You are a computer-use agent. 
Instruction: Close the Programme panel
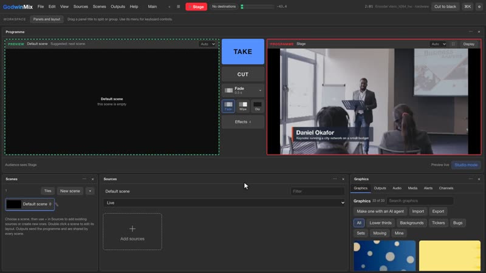click(x=479, y=32)
